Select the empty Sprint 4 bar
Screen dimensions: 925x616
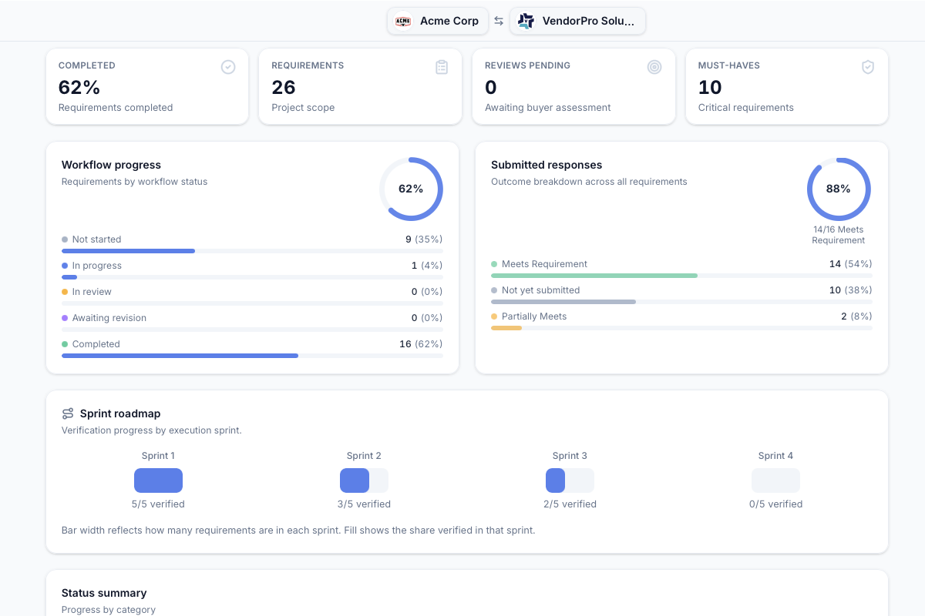click(775, 480)
